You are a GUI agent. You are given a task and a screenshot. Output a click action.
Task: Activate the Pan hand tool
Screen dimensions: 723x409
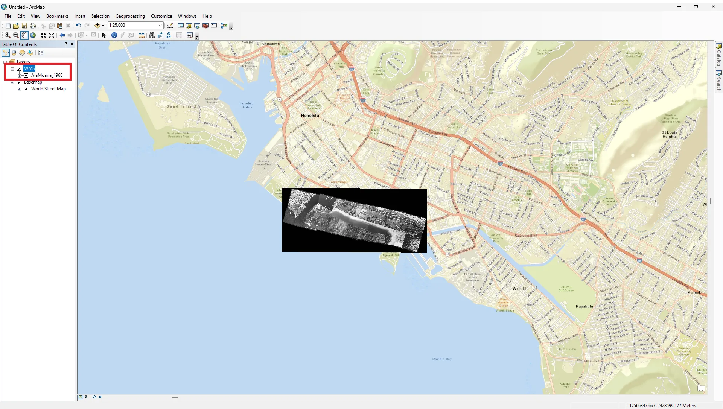[x=24, y=35]
